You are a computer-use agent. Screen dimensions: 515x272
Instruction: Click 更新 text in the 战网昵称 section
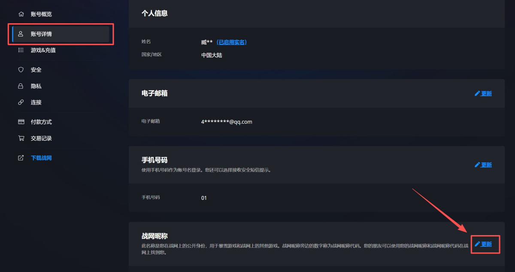[486, 244]
